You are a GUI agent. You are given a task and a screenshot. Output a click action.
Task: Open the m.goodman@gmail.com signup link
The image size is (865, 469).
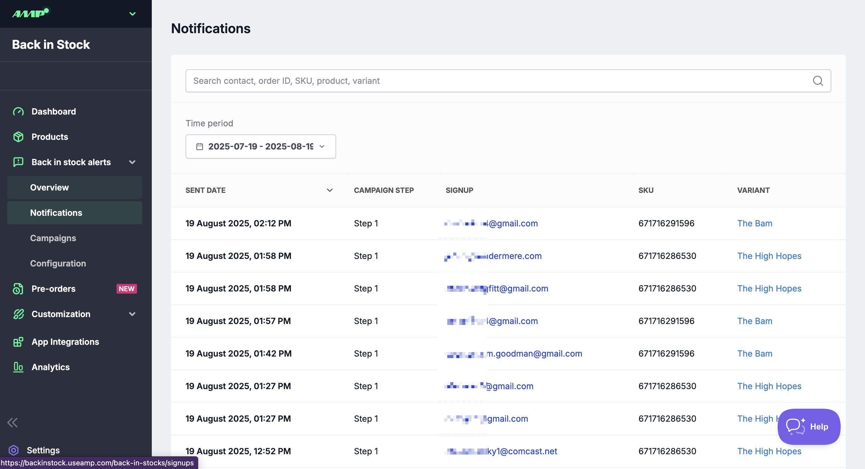click(513, 354)
